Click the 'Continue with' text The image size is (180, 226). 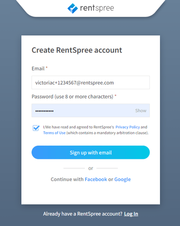(x=67, y=179)
